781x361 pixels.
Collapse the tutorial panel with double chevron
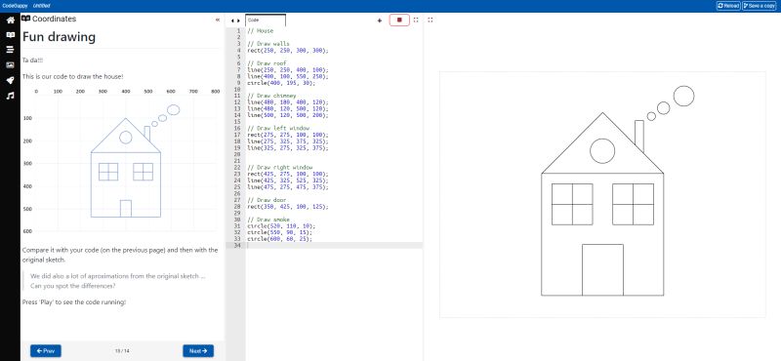[x=218, y=20]
